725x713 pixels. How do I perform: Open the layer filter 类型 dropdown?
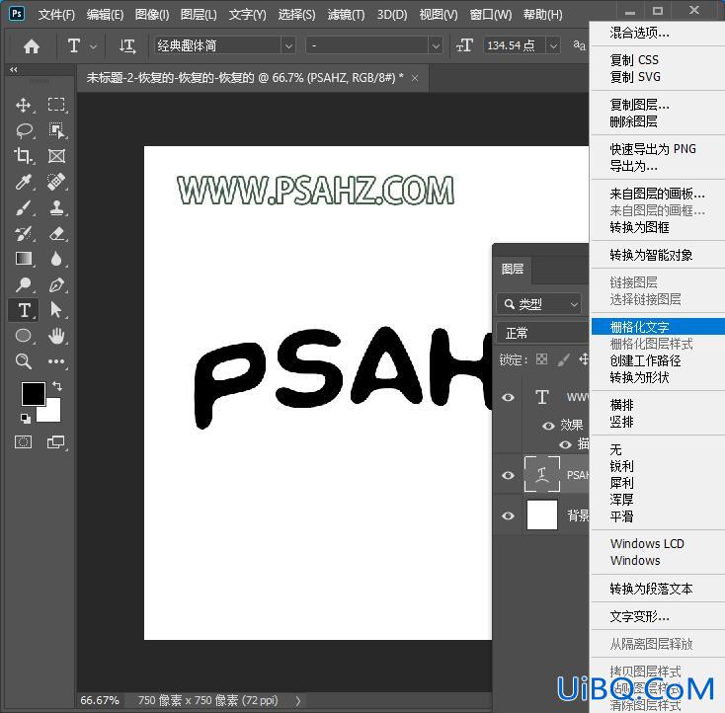[539, 304]
